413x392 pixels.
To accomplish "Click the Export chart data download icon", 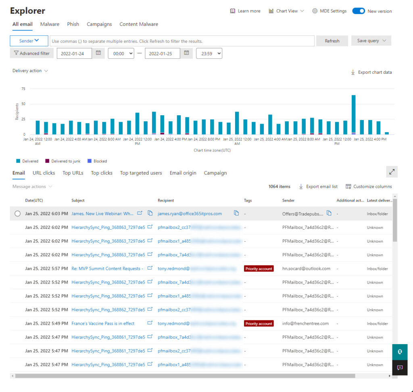I will pos(353,73).
